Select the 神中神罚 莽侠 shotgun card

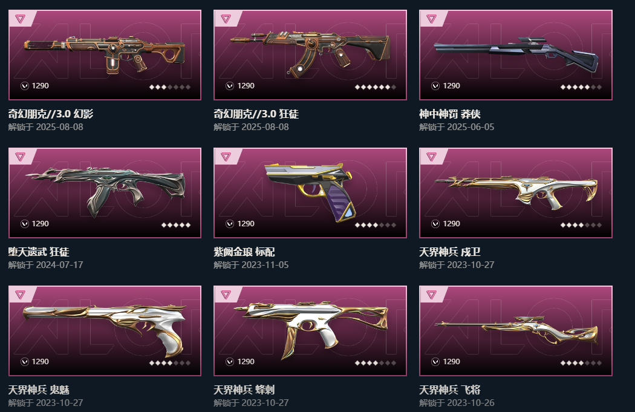pyautogui.click(x=515, y=55)
